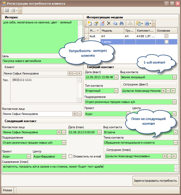Click arrow button next to Сотрудник (план)
Image resolution: width=181 pixels, height=195 pixels.
(x=174, y=156)
